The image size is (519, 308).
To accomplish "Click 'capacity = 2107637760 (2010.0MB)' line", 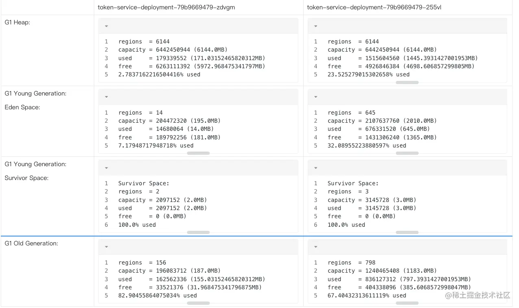I will [x=382, y=121].
